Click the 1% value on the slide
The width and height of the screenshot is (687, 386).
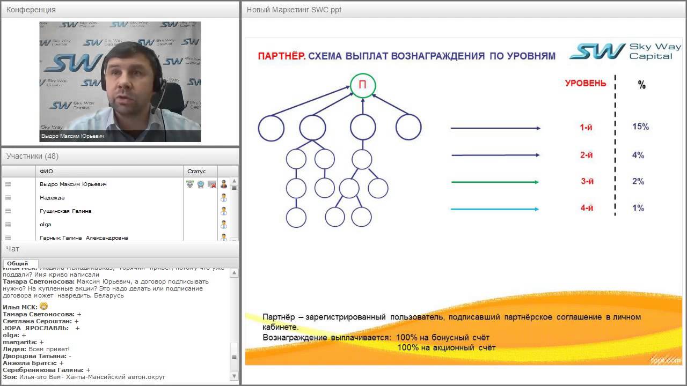tap(638, 208)
